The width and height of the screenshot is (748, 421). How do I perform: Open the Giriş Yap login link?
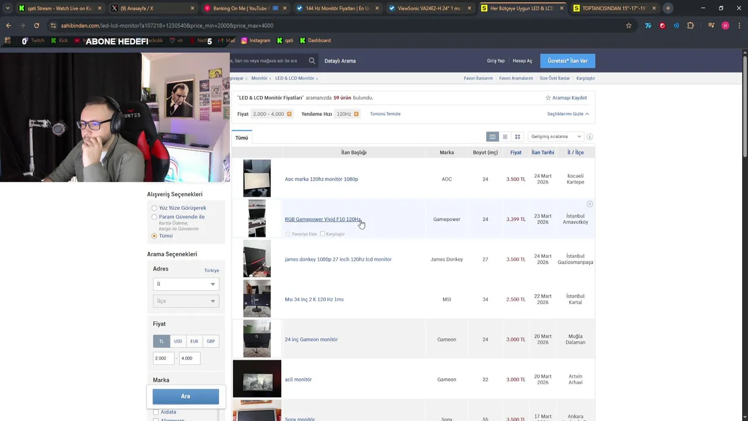[x=496, y=61]
